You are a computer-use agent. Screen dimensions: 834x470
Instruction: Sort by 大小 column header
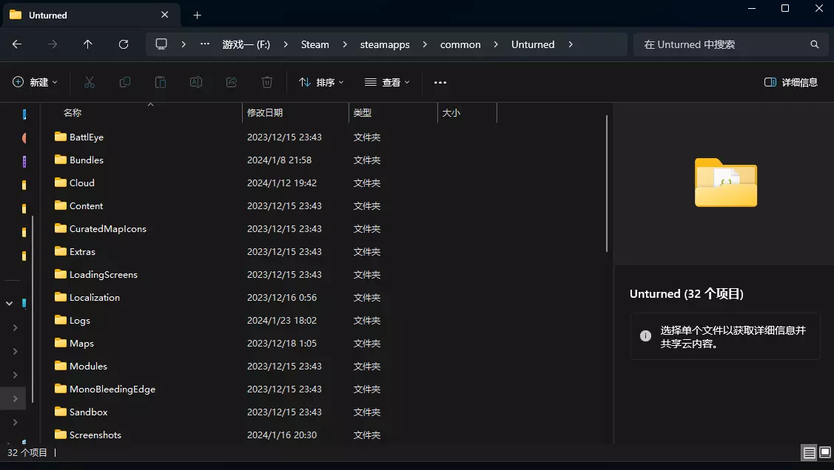(451, 112)
